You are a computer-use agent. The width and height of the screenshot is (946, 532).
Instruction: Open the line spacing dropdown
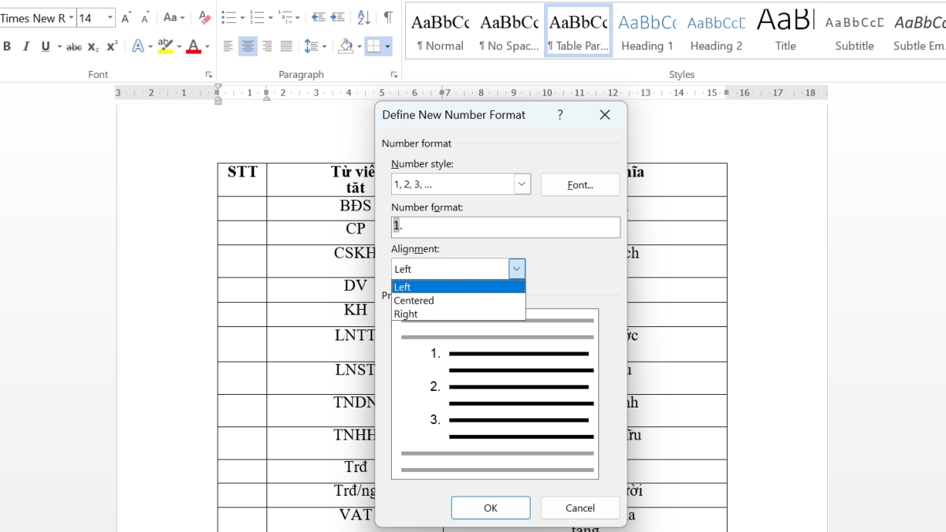pos(315,47)
